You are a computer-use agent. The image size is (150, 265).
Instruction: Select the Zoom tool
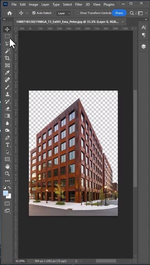(x=7, y=174)
